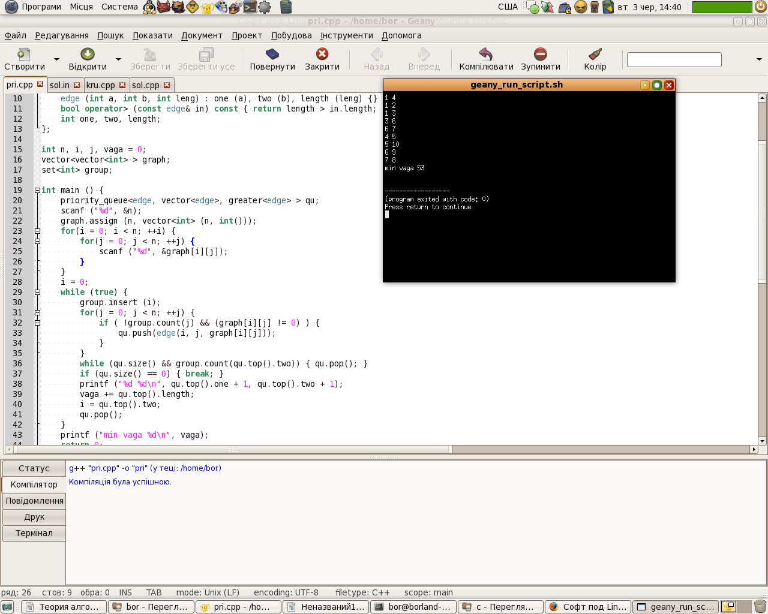Screen dimensions: 768x614
Task: Click the toolbar search input field
Action: point(674,60)
